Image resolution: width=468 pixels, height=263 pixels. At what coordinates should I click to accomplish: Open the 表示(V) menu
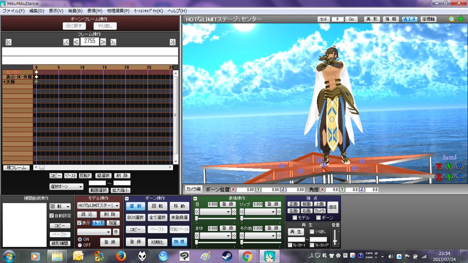[x=57, y=11]
